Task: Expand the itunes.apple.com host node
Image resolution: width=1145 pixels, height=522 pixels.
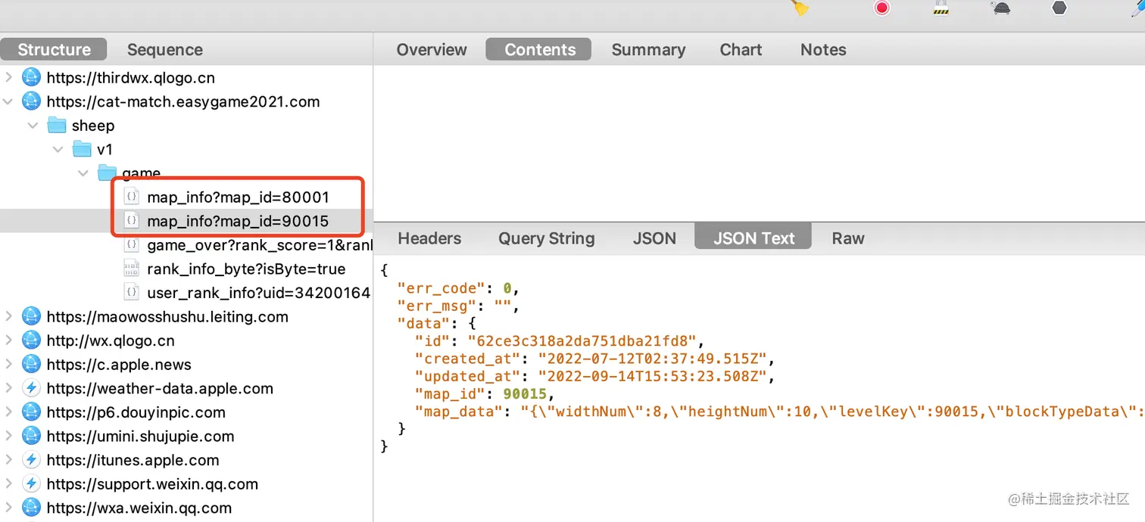Action: point(8,460)
